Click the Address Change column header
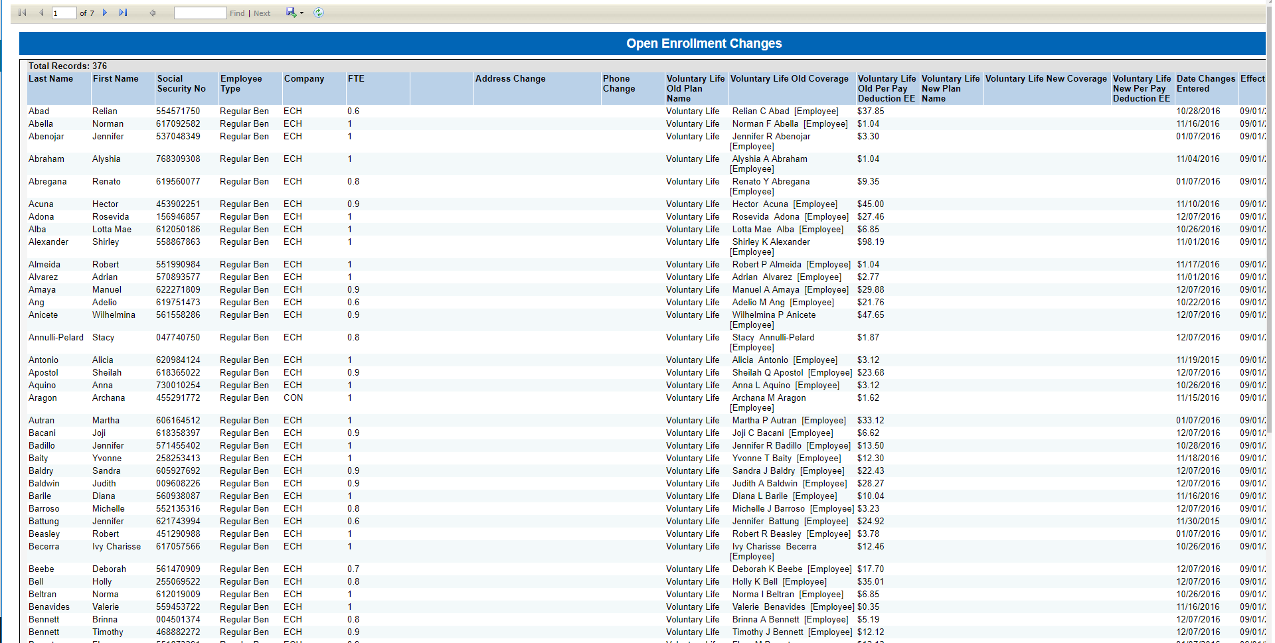This screenshot has height=643, width=1275. [x=510, y=78]
